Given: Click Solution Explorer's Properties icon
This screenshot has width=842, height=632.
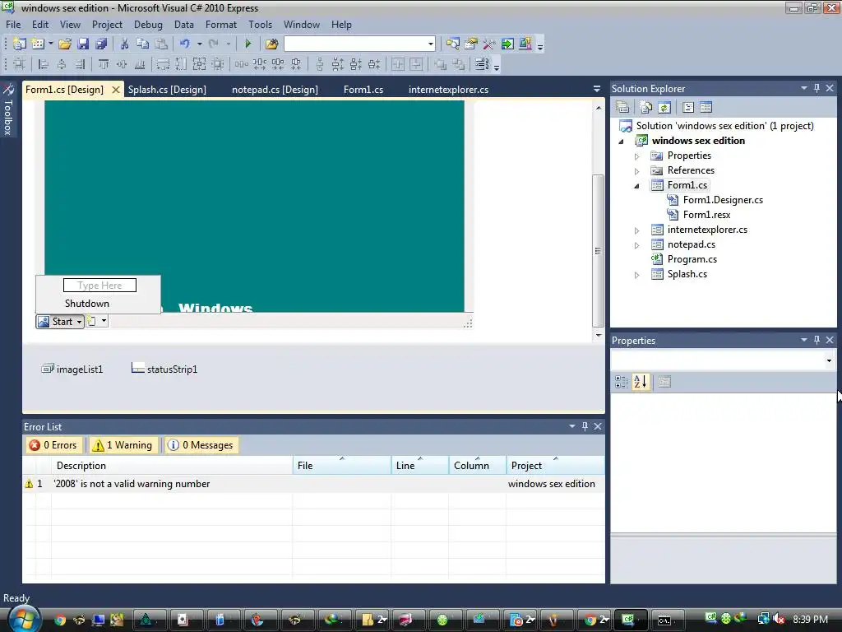Looking at the screenshot, I should [623, 108].
